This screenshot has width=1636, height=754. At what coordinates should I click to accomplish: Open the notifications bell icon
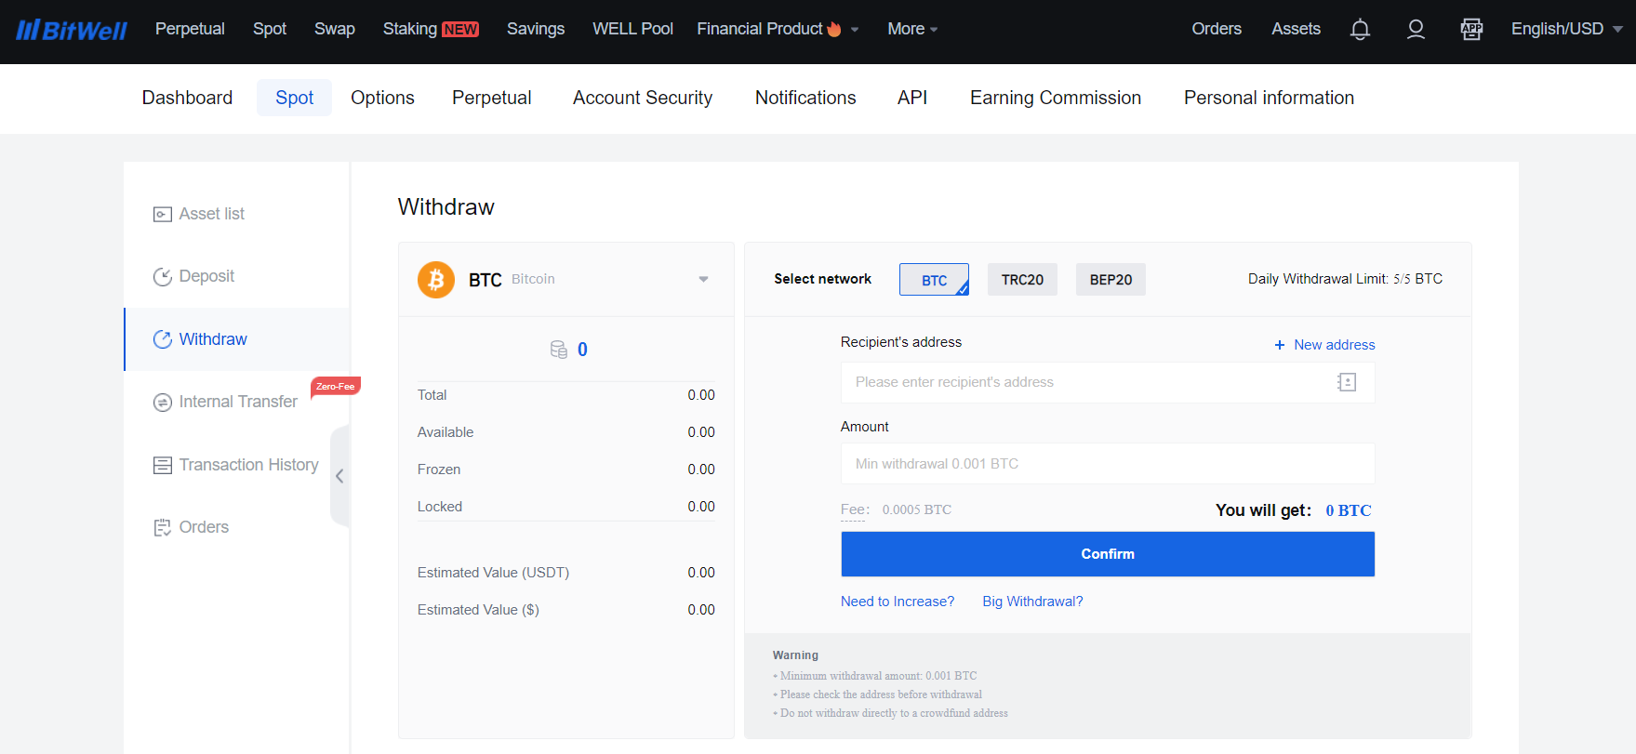click(1360, 30)
